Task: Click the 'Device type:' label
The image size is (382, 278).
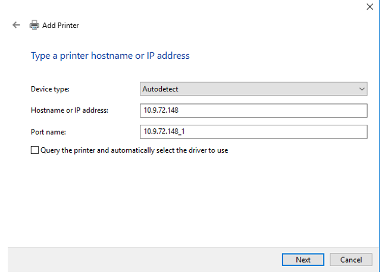Action: click(x=50, y=89)
